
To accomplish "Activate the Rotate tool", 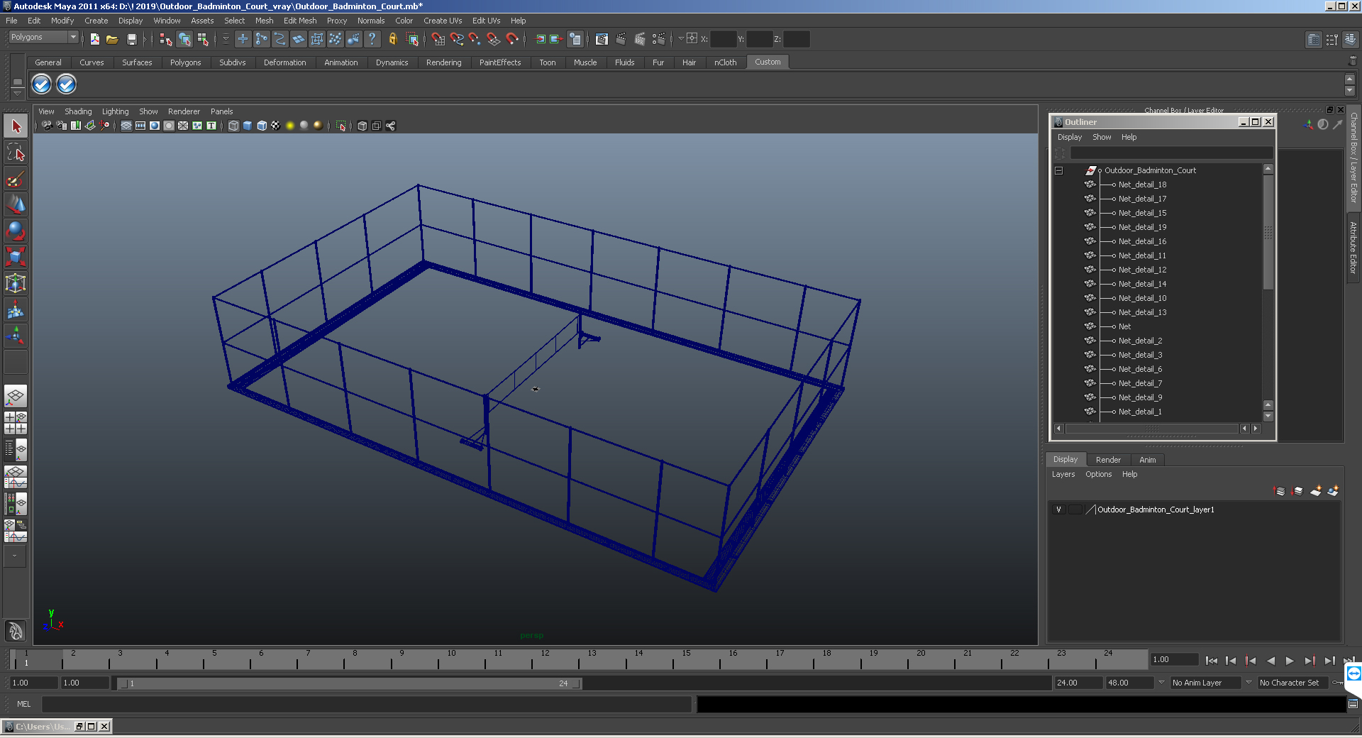I will point(16,231).
